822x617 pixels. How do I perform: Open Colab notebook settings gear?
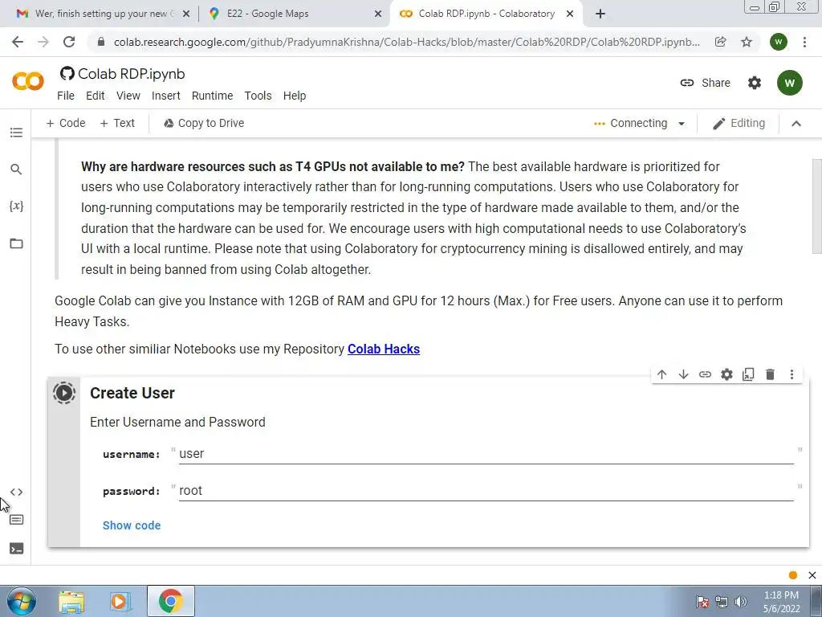coord(755,83)
